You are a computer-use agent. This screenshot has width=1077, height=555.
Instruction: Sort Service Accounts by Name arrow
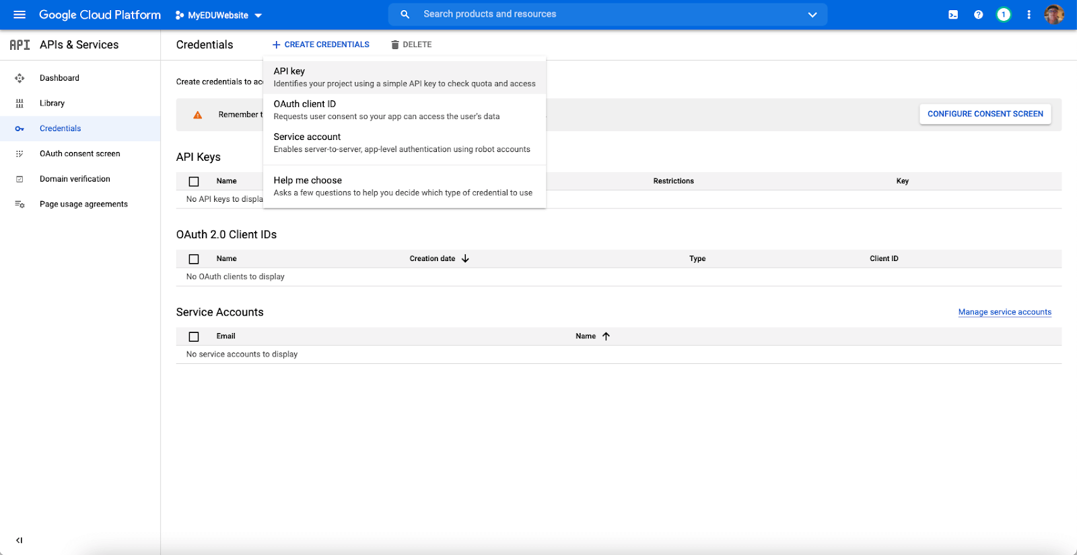[606, 336]
